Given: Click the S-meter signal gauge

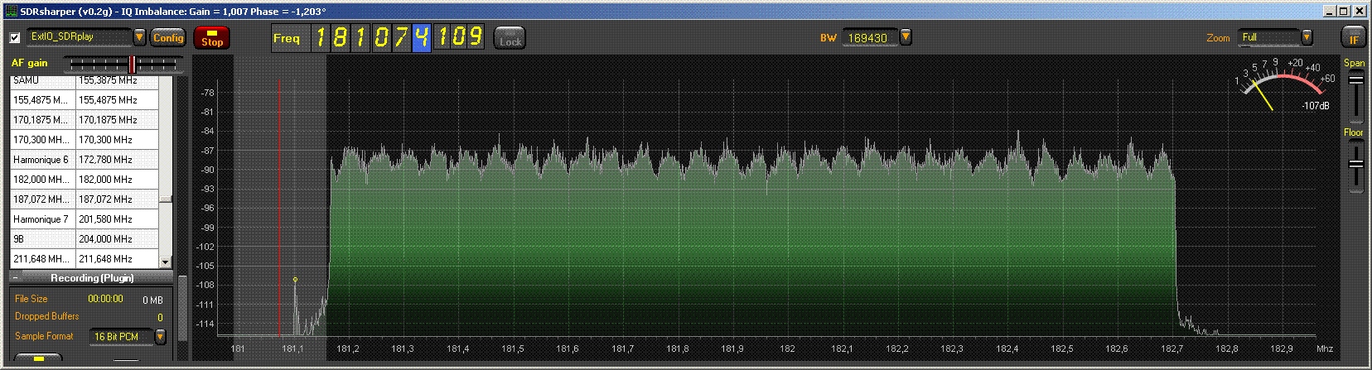Looking at the screenshot, I should tap(1284, 85).
